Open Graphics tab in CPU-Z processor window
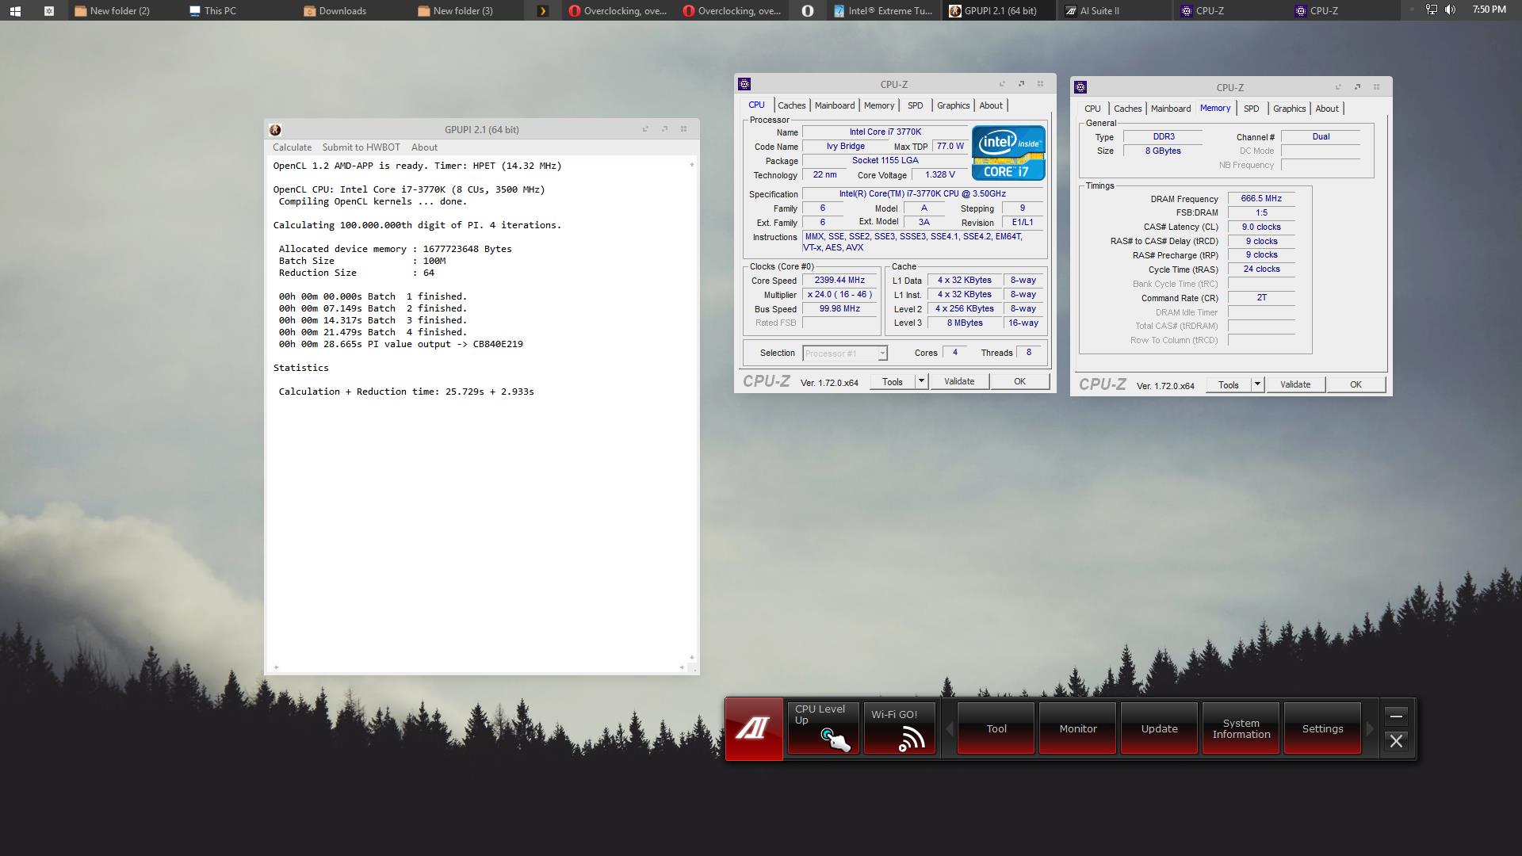Screen dimensions: 1522x856 [953, 105]
